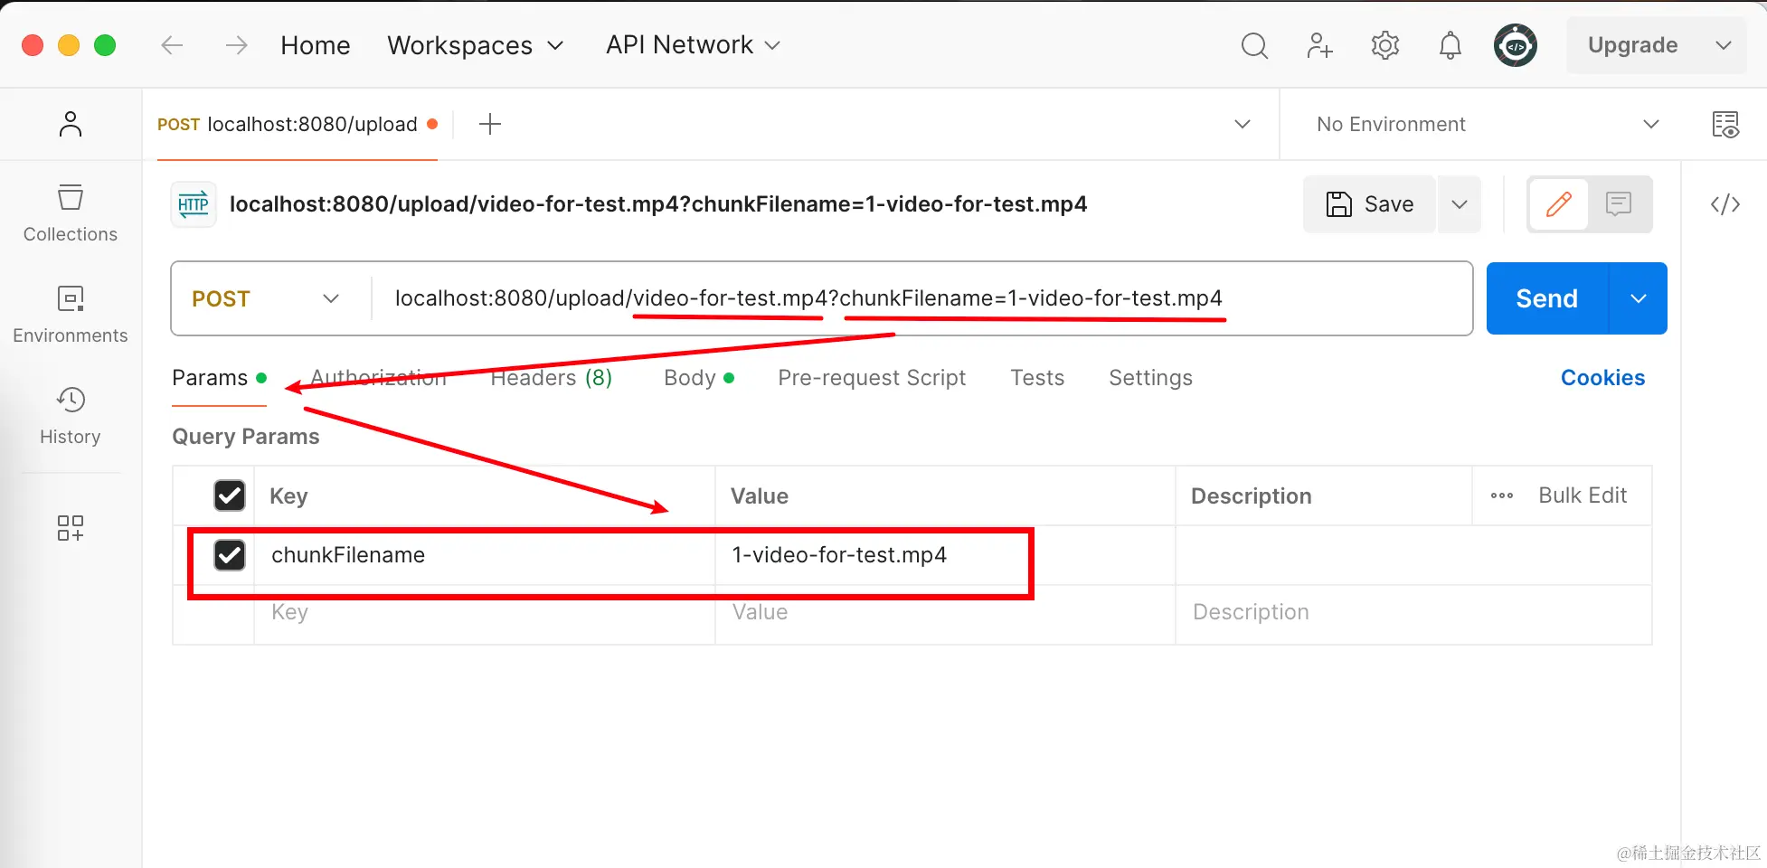Toggle the select-all params checkbox in header
This screenshot has width=1767, height=868.
click(230, 495)
